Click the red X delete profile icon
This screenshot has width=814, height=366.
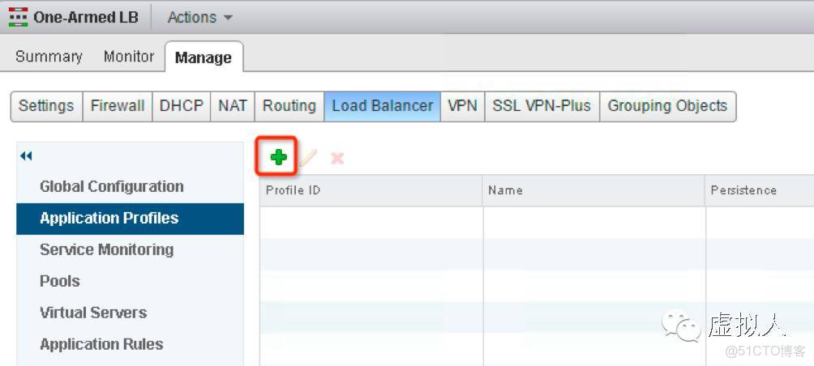(x=337, y=158)
